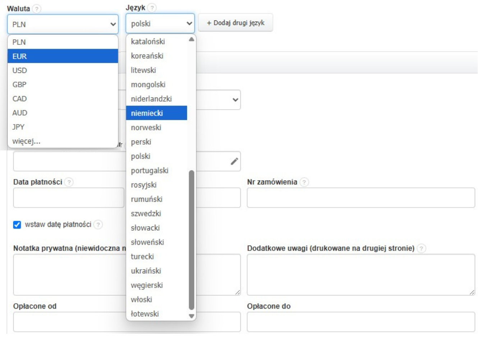This screenshot has height=341, width=478.
Task: Click help icon next to Język
Action: coord(152,8)
